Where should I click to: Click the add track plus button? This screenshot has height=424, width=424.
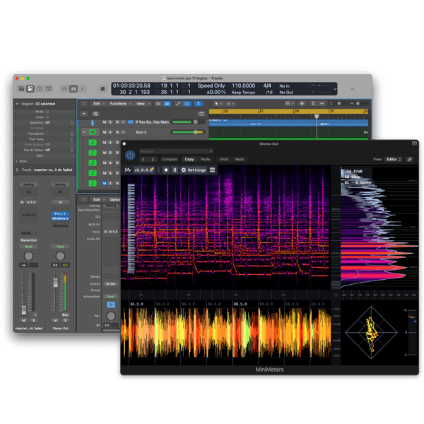(x=84, y=114)
